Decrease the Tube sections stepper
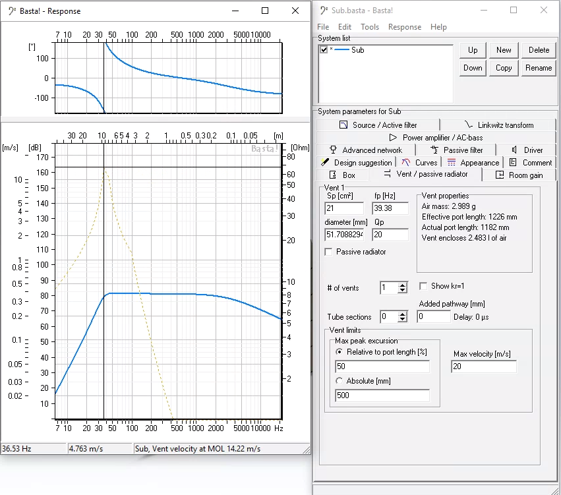561x495 pixels. pyautogui.click(x=403, y=320)
